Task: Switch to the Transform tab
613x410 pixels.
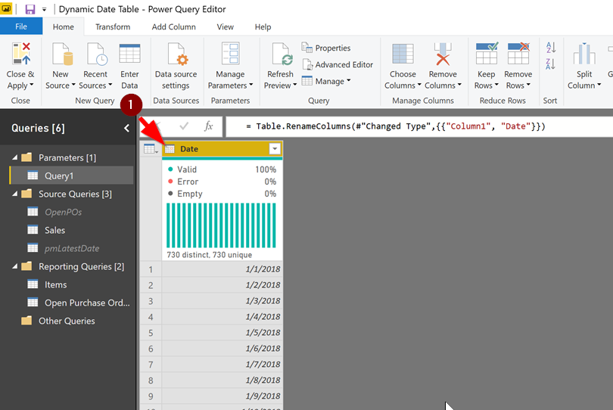Action: pos(113,26)
